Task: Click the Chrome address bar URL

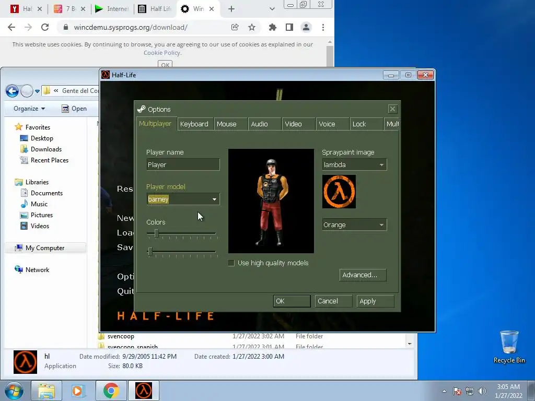Action: point(131,27)
